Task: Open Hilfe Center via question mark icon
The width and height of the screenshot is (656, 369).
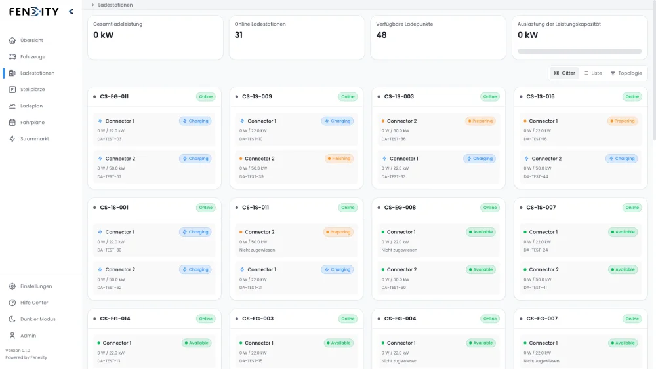Action: (x=12, y=303)
